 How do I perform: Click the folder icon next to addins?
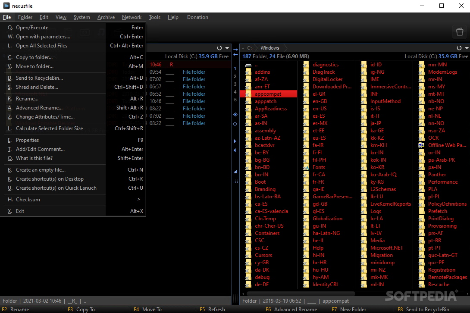tap(248, 72)
